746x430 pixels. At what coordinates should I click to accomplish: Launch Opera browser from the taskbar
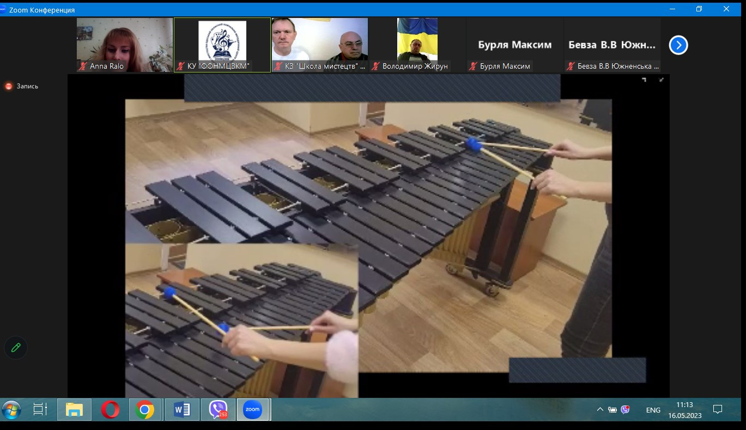click(110, 409)
